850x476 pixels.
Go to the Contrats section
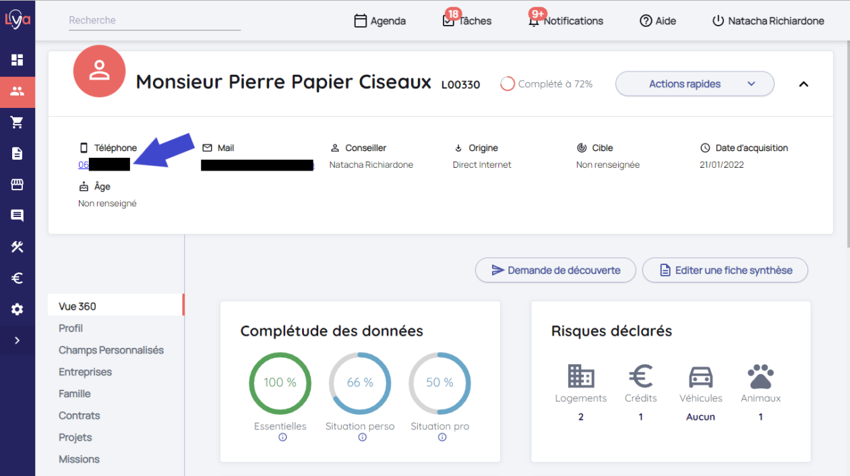click(79, 415)
